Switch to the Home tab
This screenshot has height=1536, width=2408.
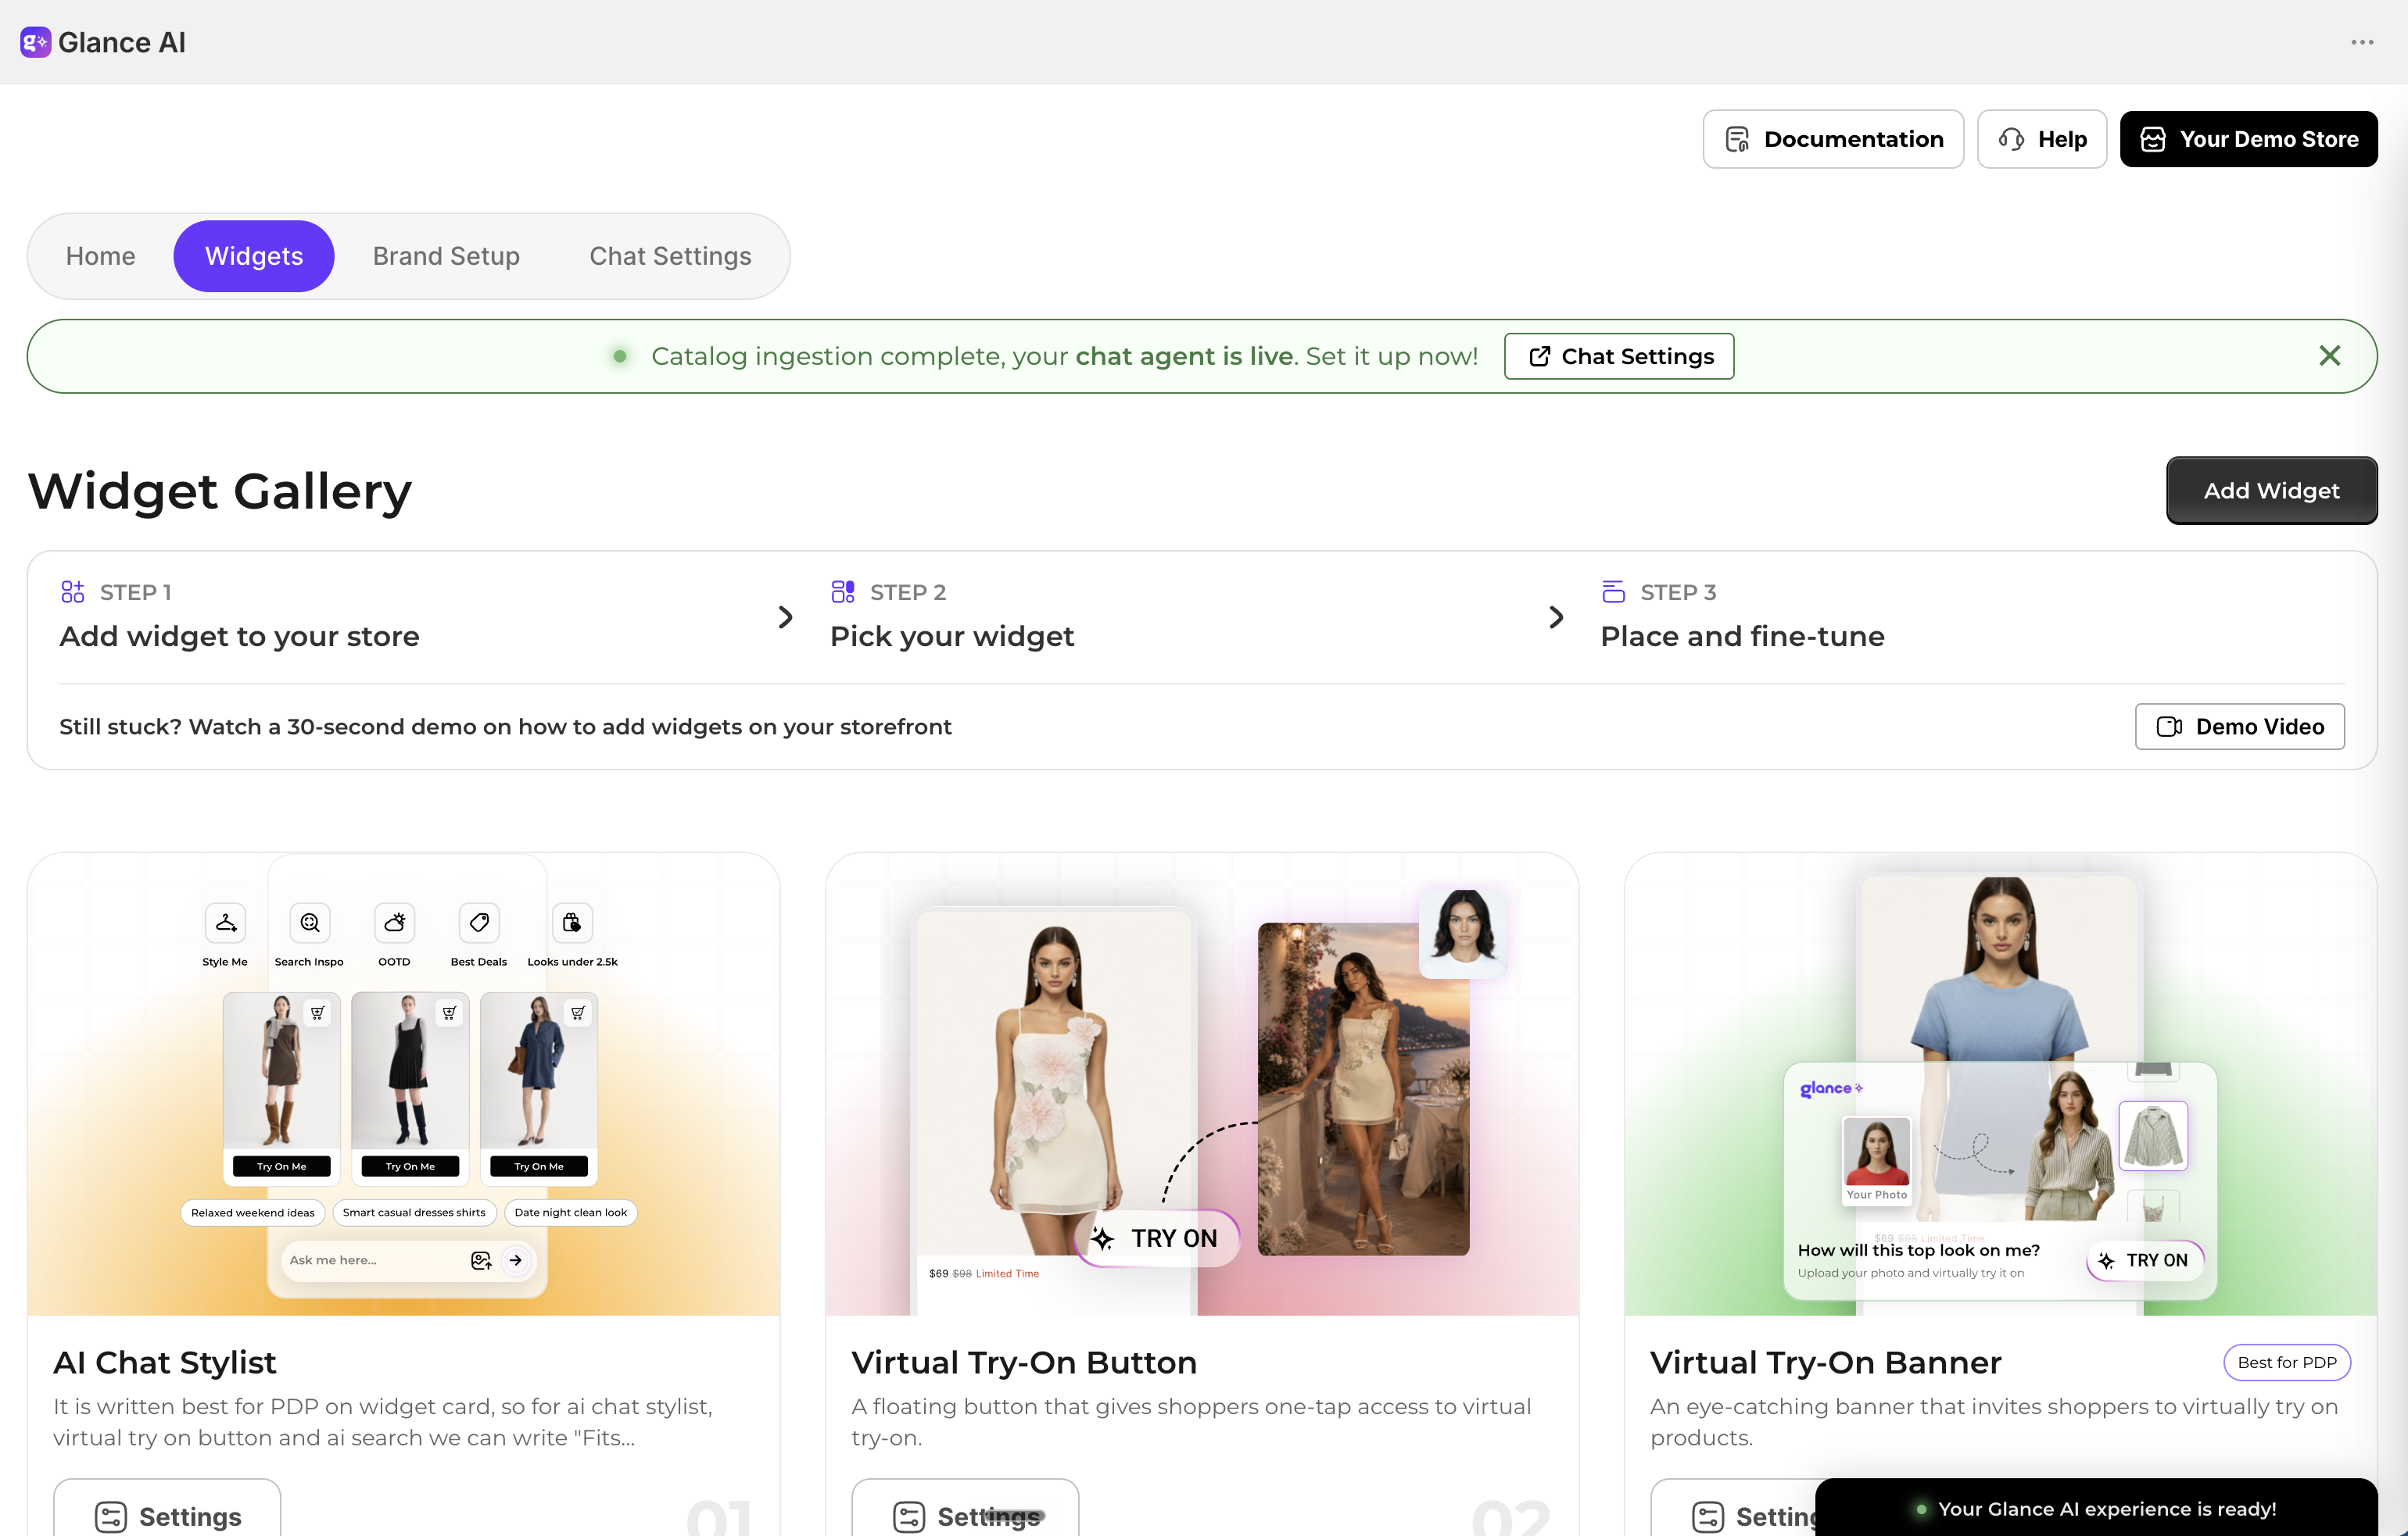[x=100, y=255]
